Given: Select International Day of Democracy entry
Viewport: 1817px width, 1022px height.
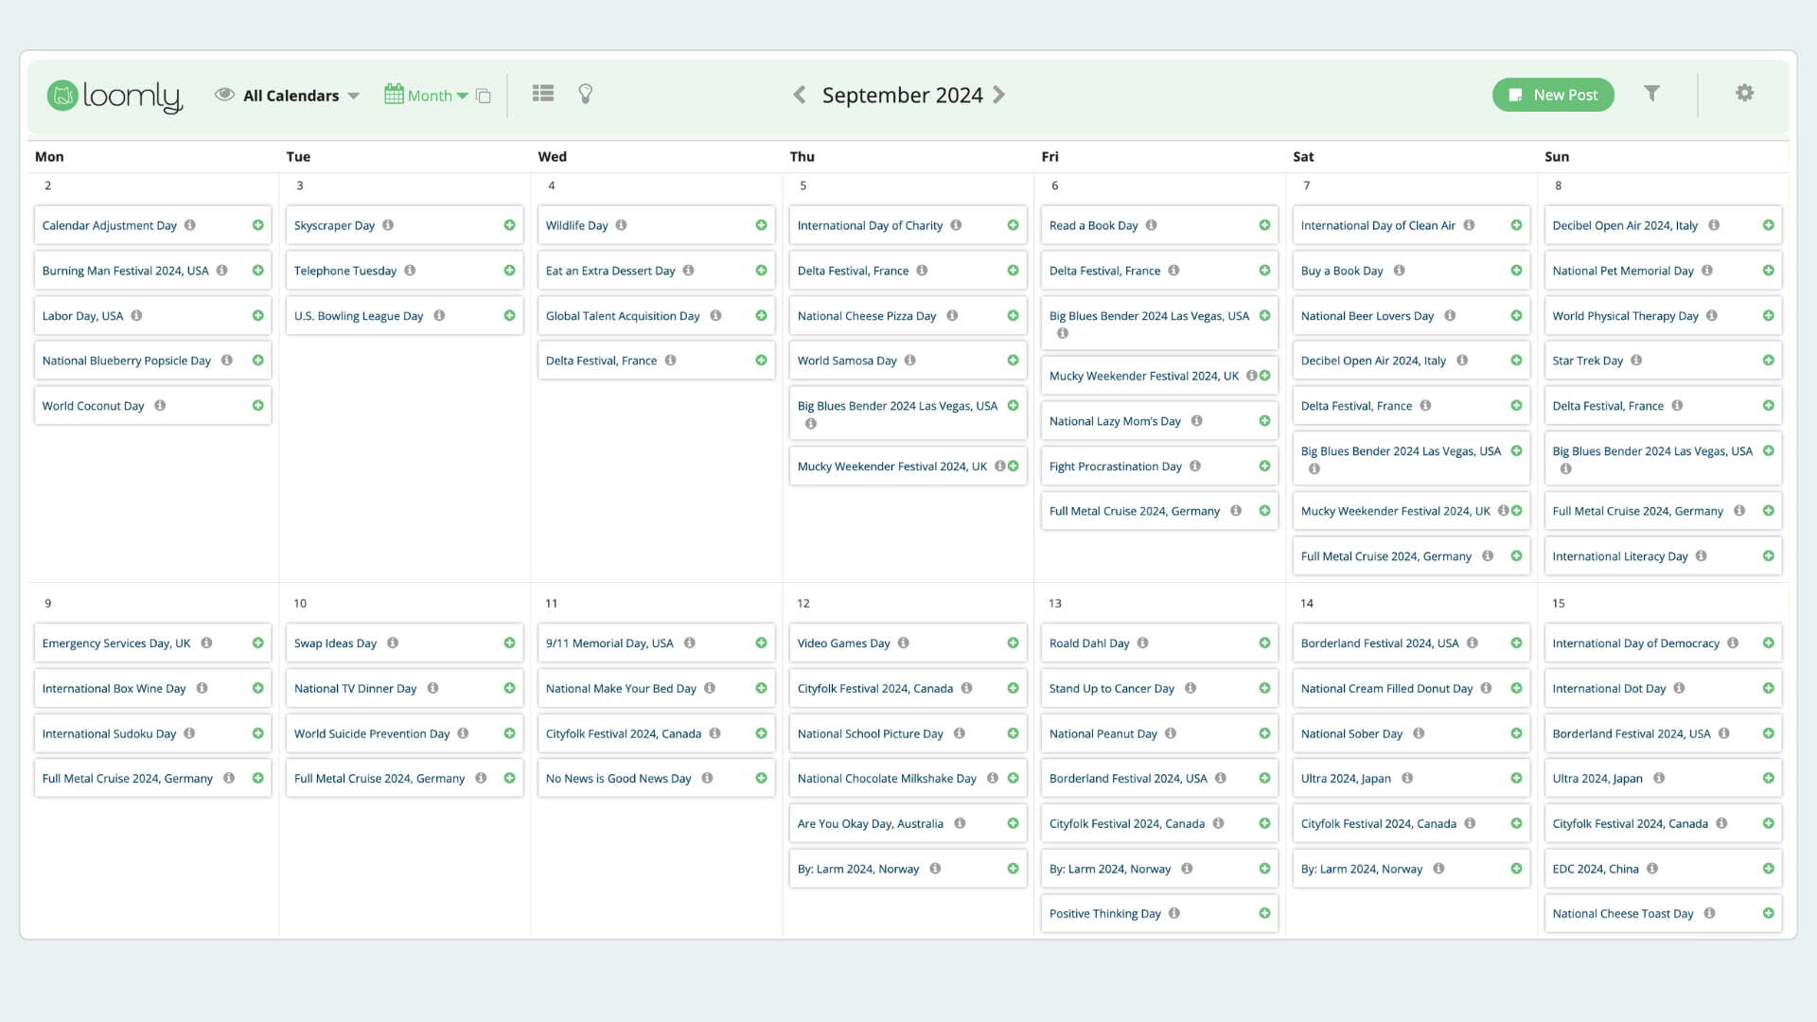Looking at the screenshot, I should pos(1635,643).
